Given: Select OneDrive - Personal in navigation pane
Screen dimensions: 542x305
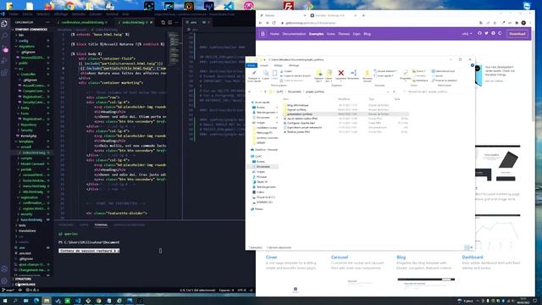Looking at the screenshot, I should [x=266, y=150].
